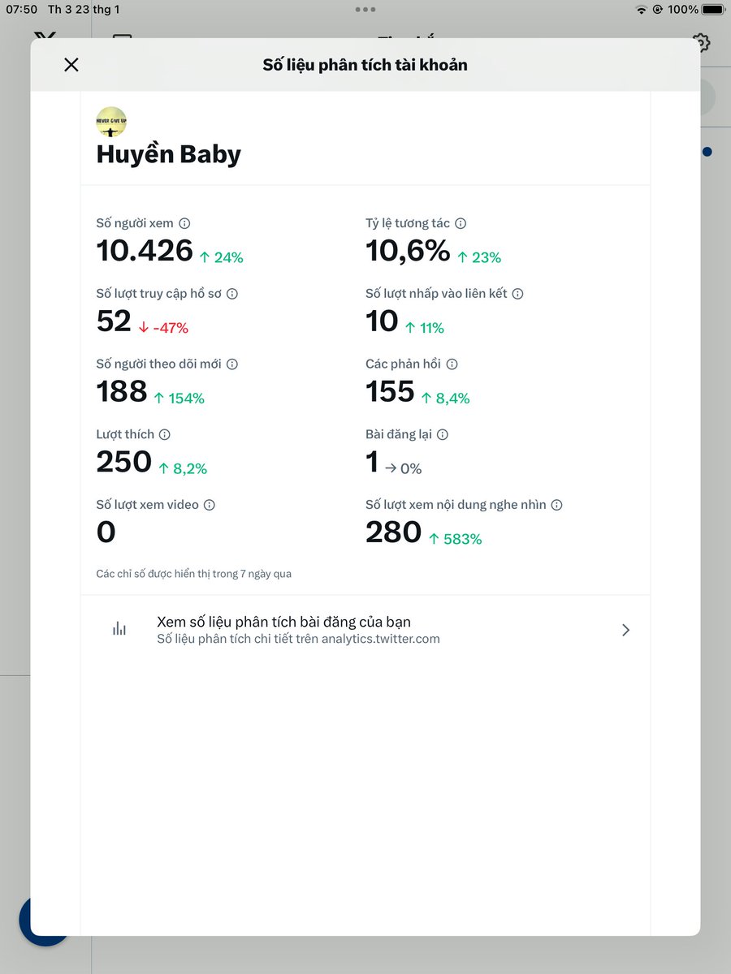Close the Số liệu phân tích tài khoản dialog
The height and width of the screenshot is (974, 731).
[71, 65]
